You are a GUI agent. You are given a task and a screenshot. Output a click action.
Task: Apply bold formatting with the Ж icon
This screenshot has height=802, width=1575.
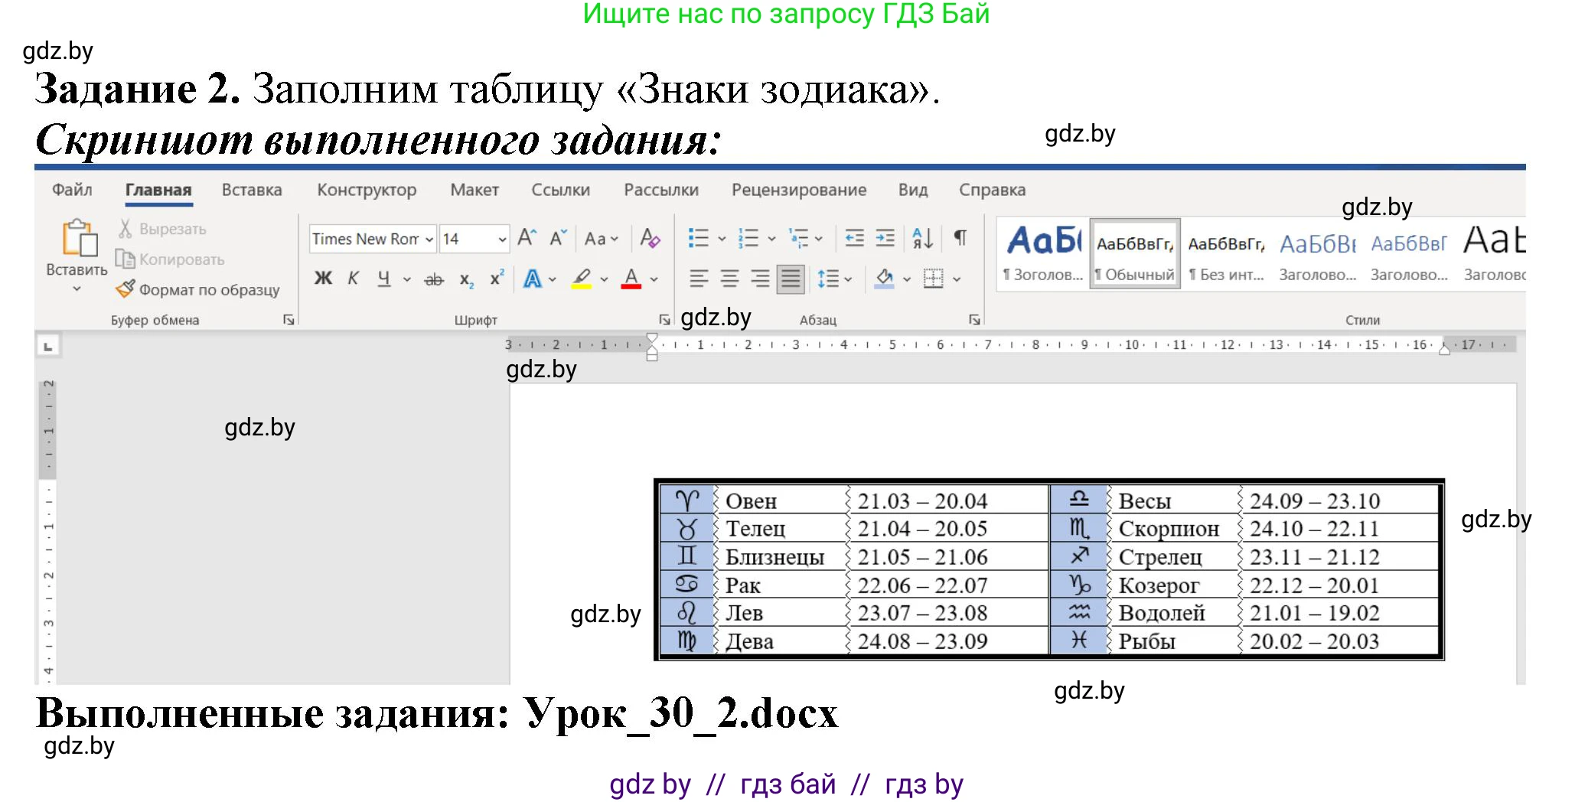tap(322, 278)
